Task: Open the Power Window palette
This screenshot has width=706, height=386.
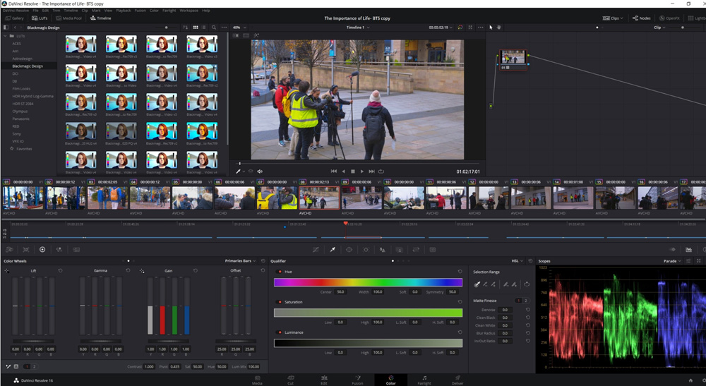Action: 349,249
